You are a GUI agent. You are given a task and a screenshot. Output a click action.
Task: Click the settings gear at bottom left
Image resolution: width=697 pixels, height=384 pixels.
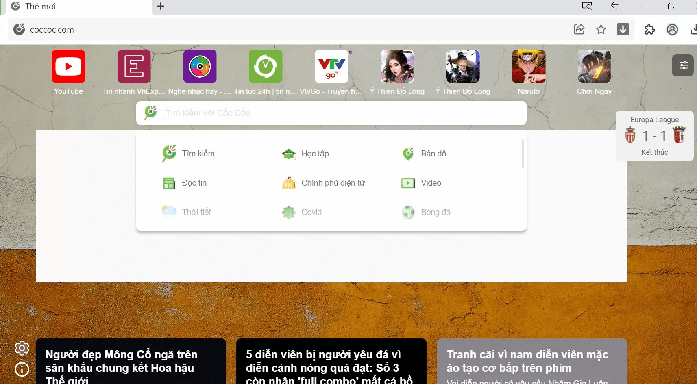pyautogui.click(x=22, y=348)
